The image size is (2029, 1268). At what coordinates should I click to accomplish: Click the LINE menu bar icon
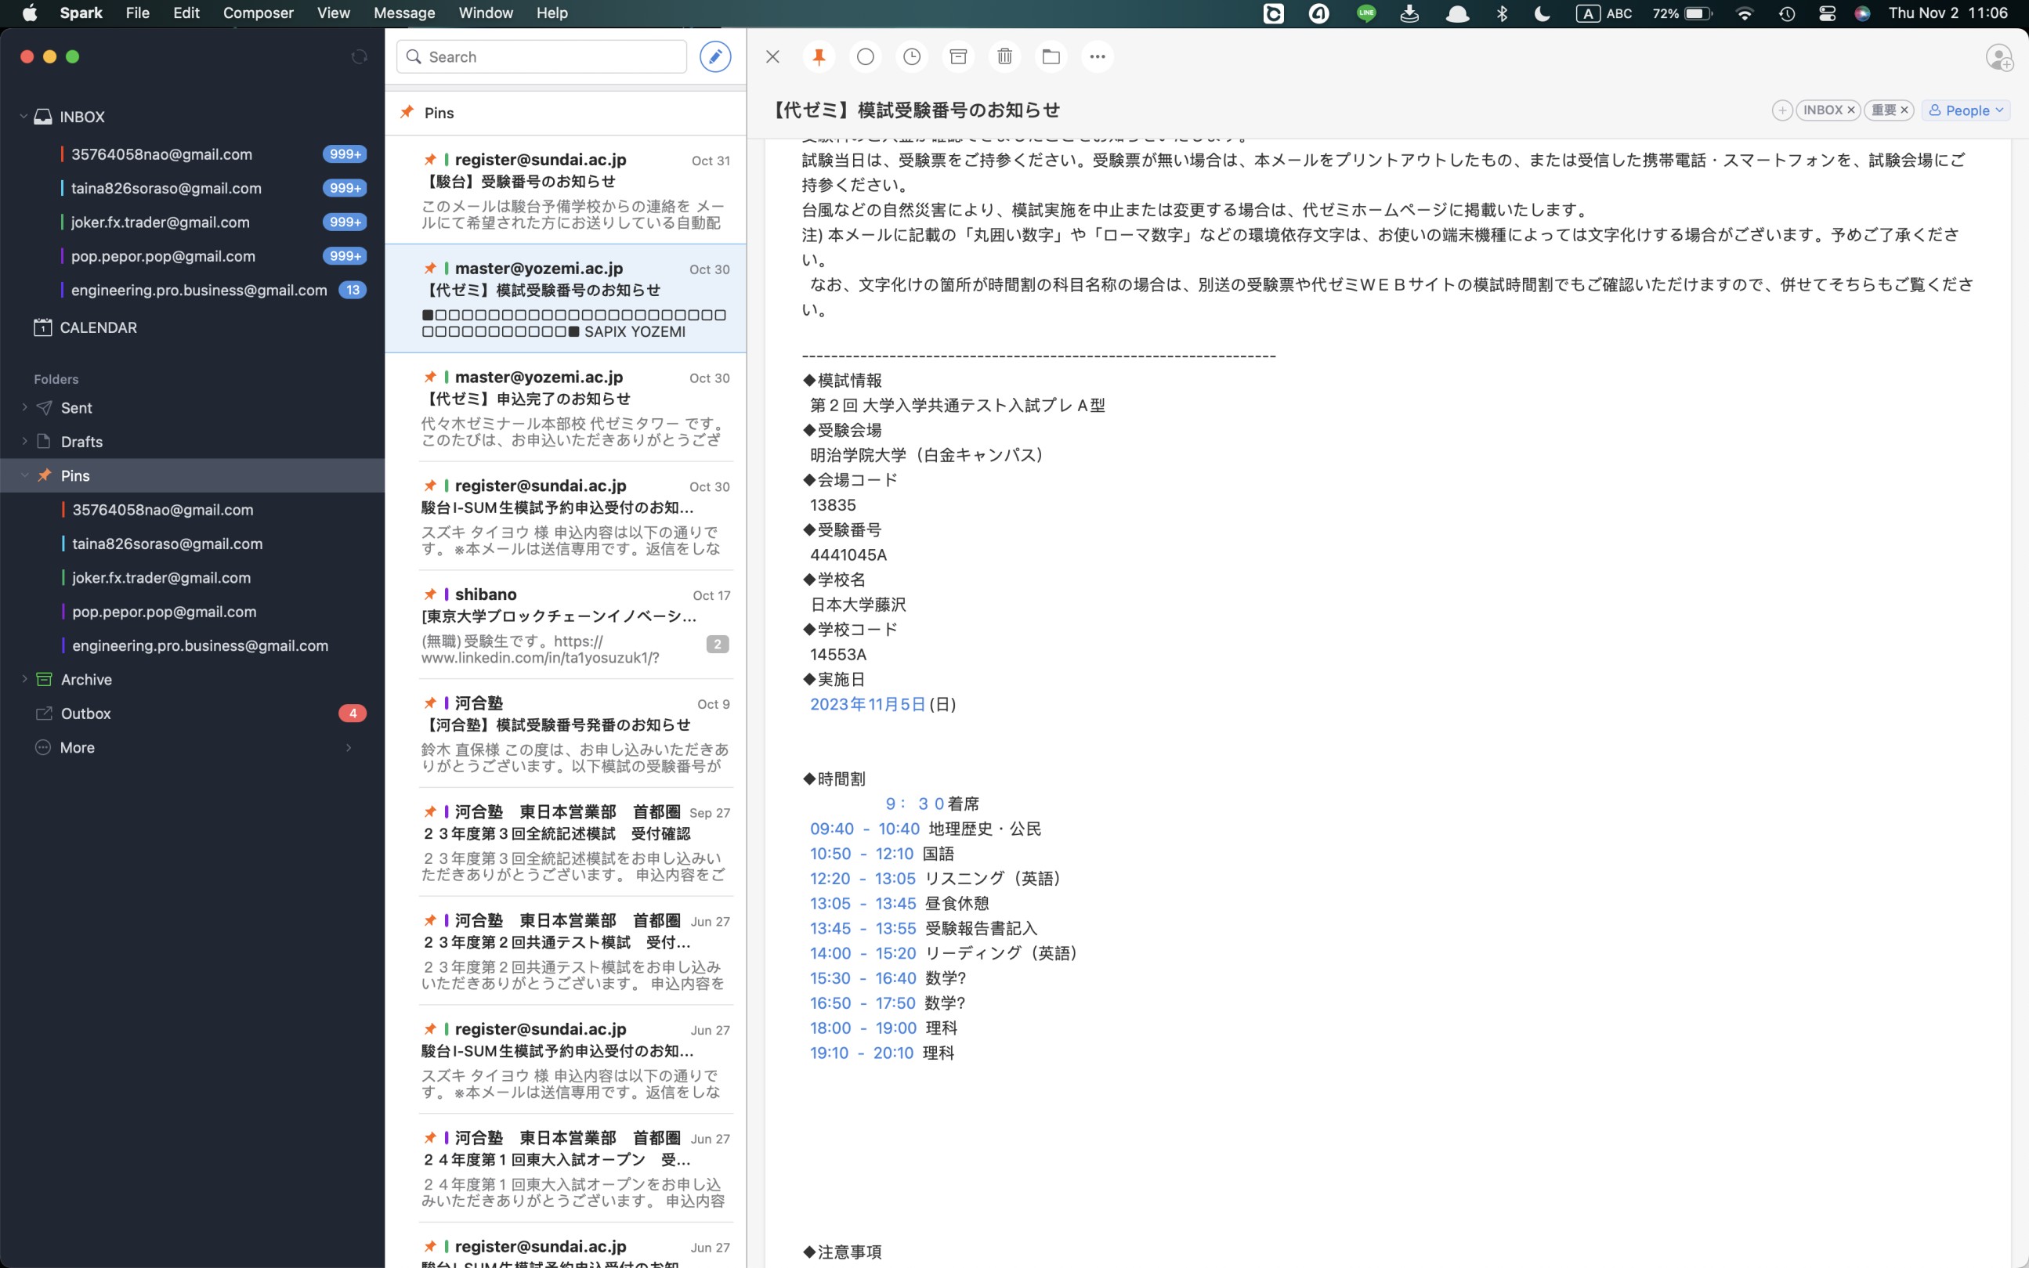click(1366, 13)
